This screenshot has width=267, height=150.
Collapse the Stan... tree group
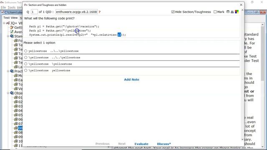8,36
